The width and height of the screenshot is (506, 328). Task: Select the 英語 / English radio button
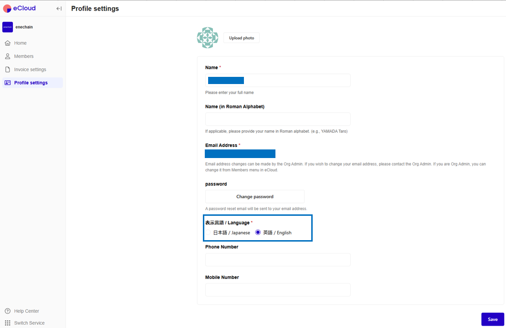pos(257,233)
